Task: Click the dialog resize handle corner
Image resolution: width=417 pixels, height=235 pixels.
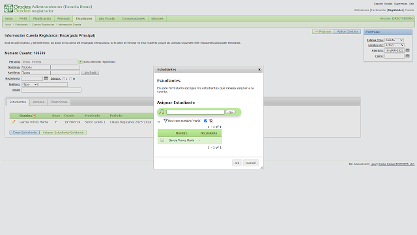Action: (261, 168)
